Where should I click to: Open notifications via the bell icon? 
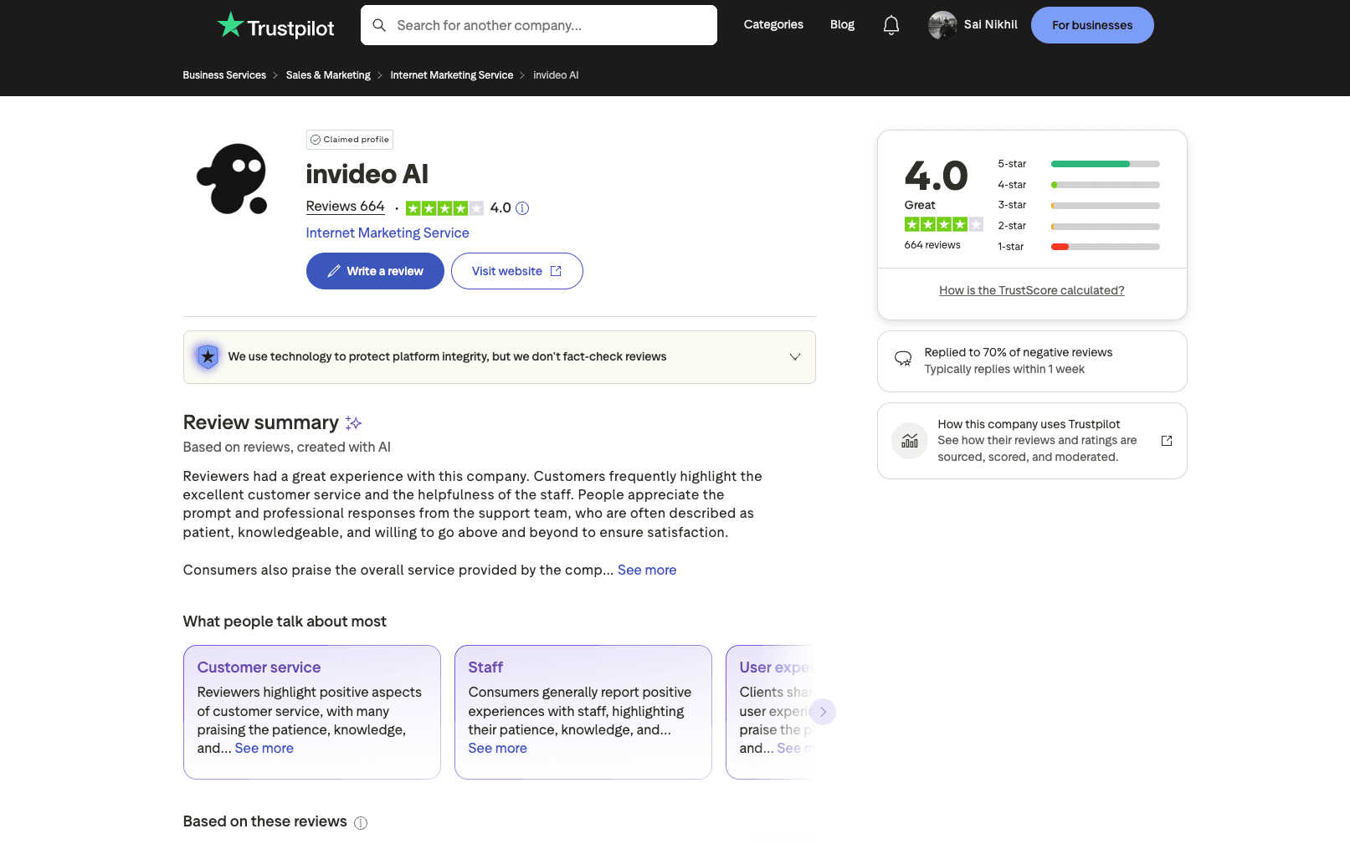click(x=891, y=25)
